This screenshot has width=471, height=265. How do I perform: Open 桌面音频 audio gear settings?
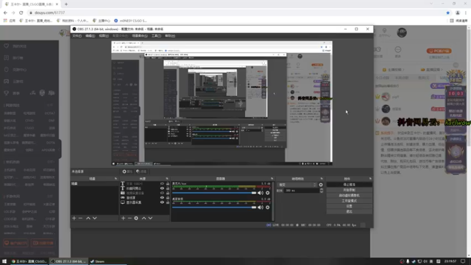point(267,207)
